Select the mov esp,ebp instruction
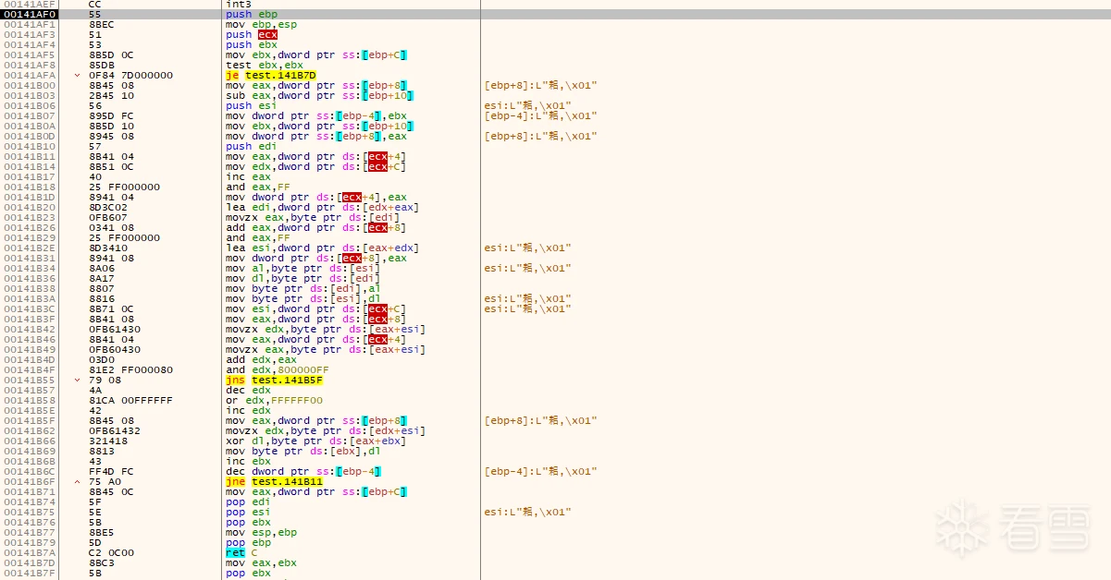This screenshot has width=1111, height=580. pos(254,533)
